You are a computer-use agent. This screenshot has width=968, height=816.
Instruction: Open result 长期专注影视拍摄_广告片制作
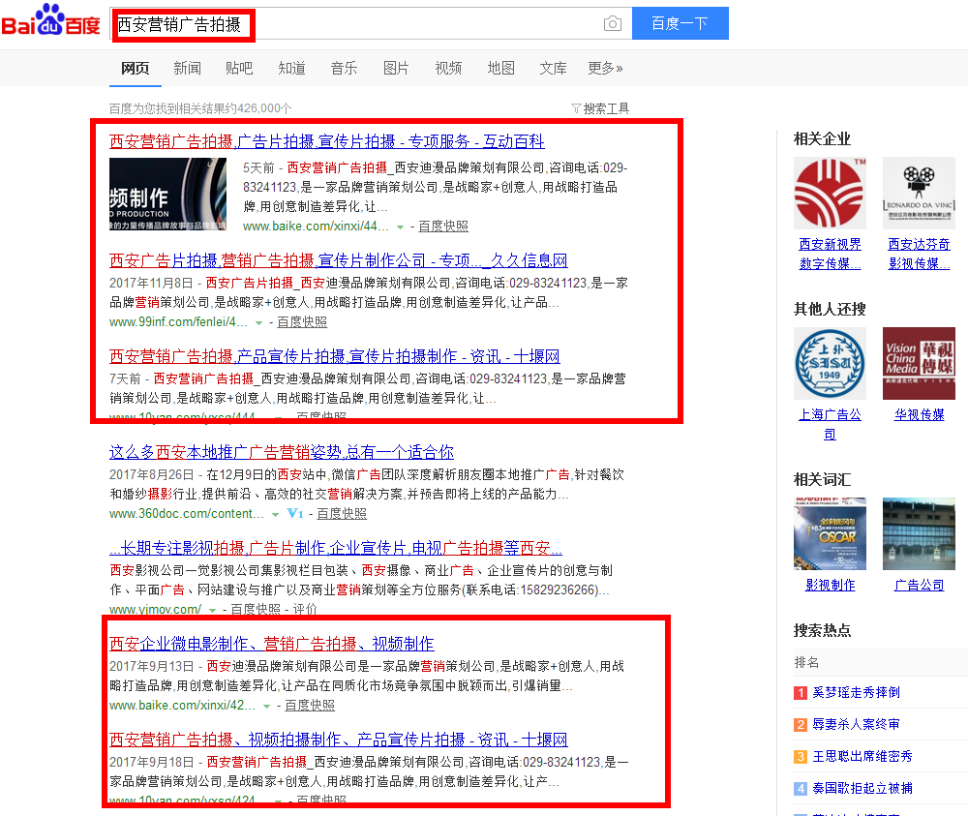coord(336,548)
